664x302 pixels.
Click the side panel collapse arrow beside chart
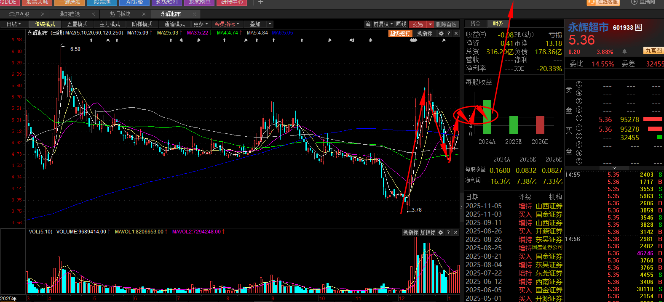click(461, 207)
